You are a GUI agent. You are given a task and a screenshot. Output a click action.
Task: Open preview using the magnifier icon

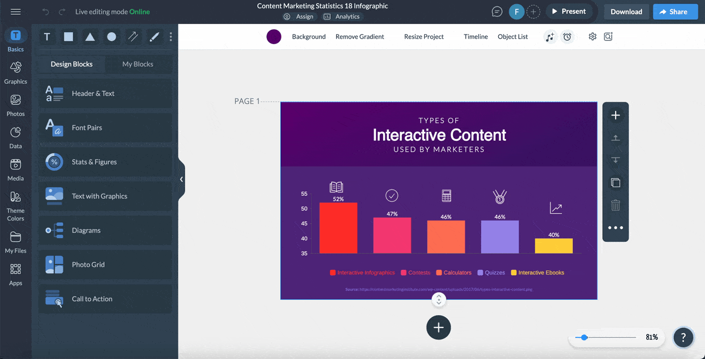pos(608,36)
